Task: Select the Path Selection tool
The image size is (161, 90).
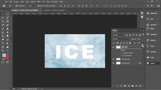Action: point(7,43)
